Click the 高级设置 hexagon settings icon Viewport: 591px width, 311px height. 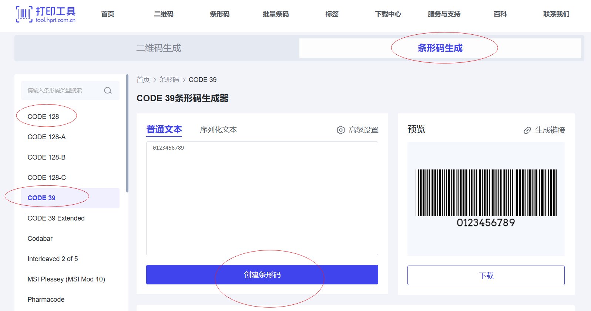tap(341, 130)
